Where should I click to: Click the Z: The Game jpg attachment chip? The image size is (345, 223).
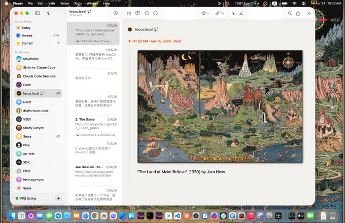[96, 135]
